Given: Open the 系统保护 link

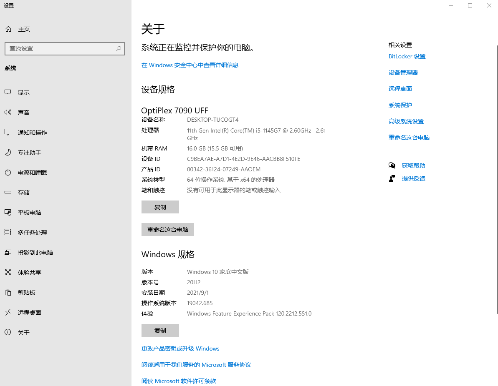Looking at the screenshot, I should click(400, 105).
